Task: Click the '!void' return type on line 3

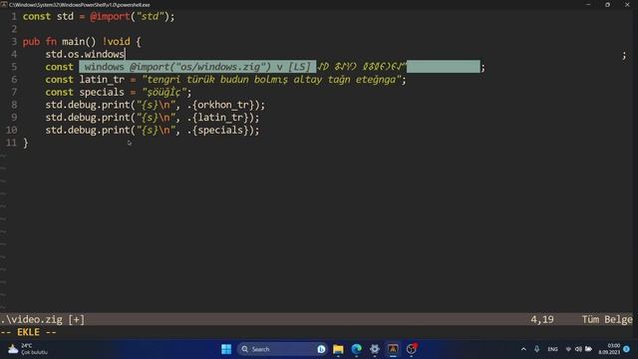Action: [116, 42]
